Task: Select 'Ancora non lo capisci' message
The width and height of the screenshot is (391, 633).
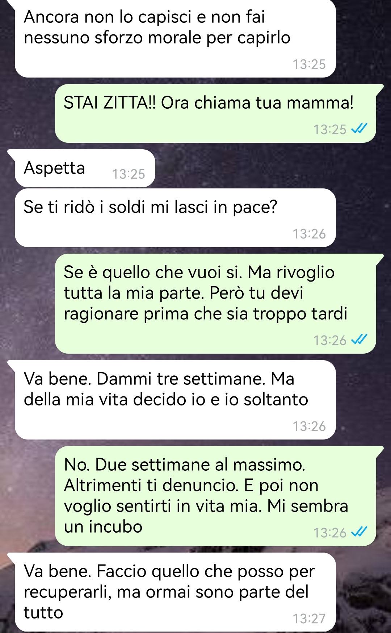Action: tap(175, 38)
